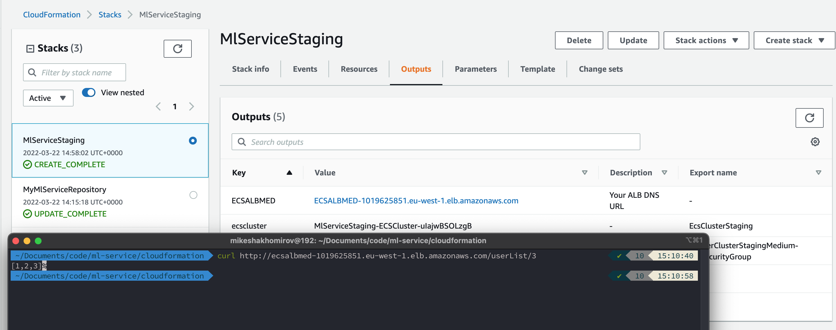Toggle View nested stacks
Screen dimensions: 836x330
tap(88, 92)
